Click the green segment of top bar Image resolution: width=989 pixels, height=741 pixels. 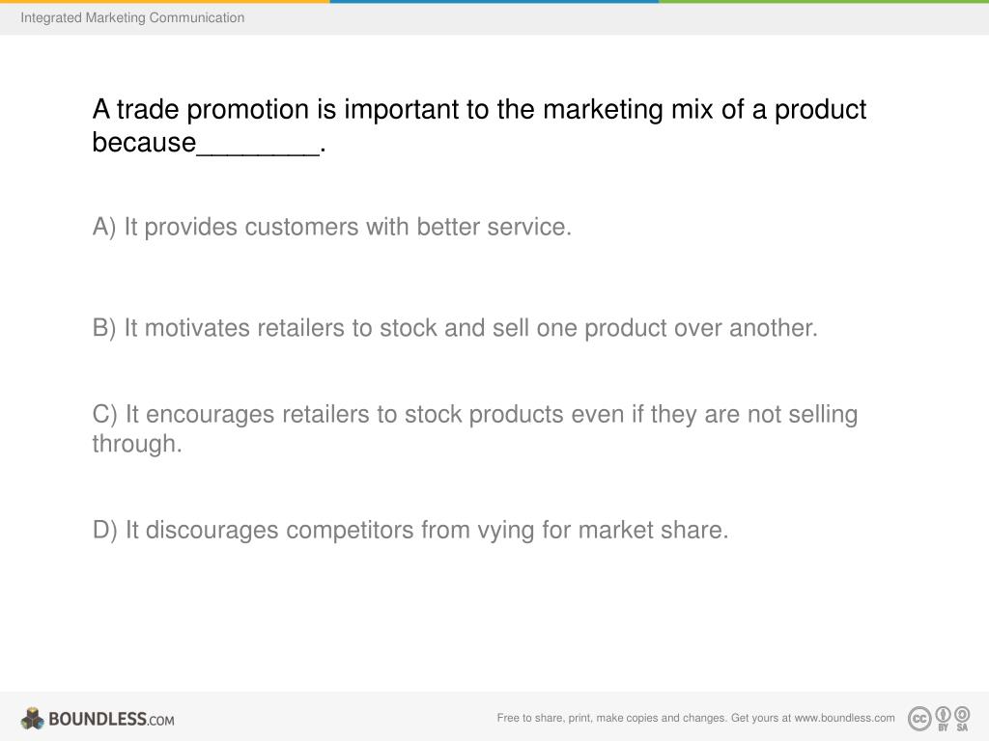824,1
